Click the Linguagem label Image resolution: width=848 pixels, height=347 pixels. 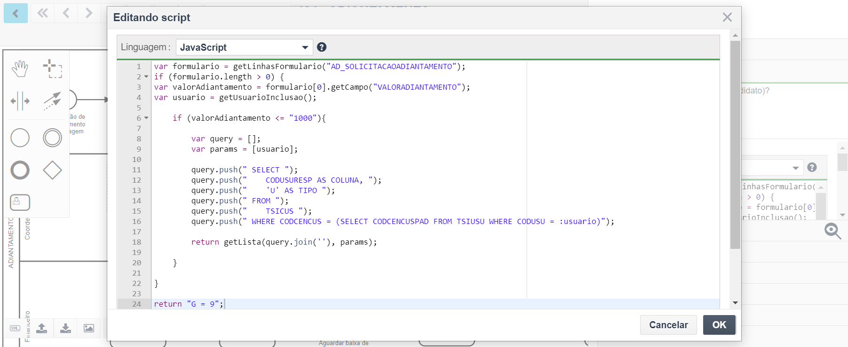tap(145, 47)
